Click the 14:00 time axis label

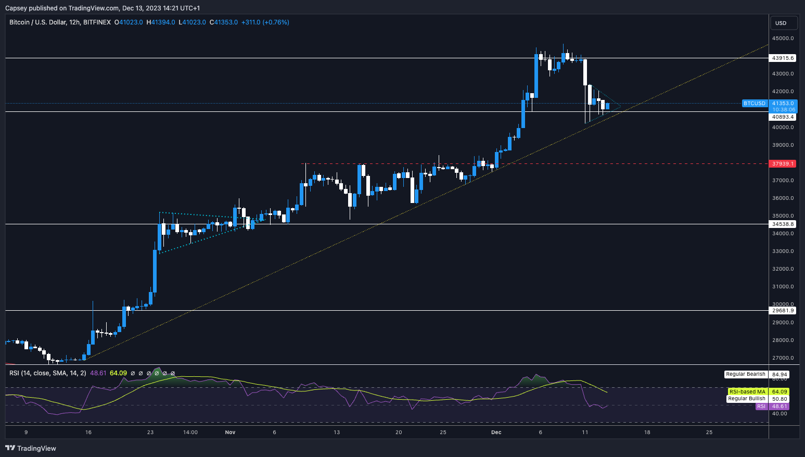190,433
